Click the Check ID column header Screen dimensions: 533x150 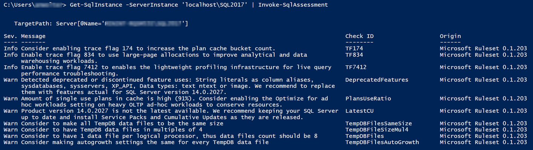click(x=359, y=36)
